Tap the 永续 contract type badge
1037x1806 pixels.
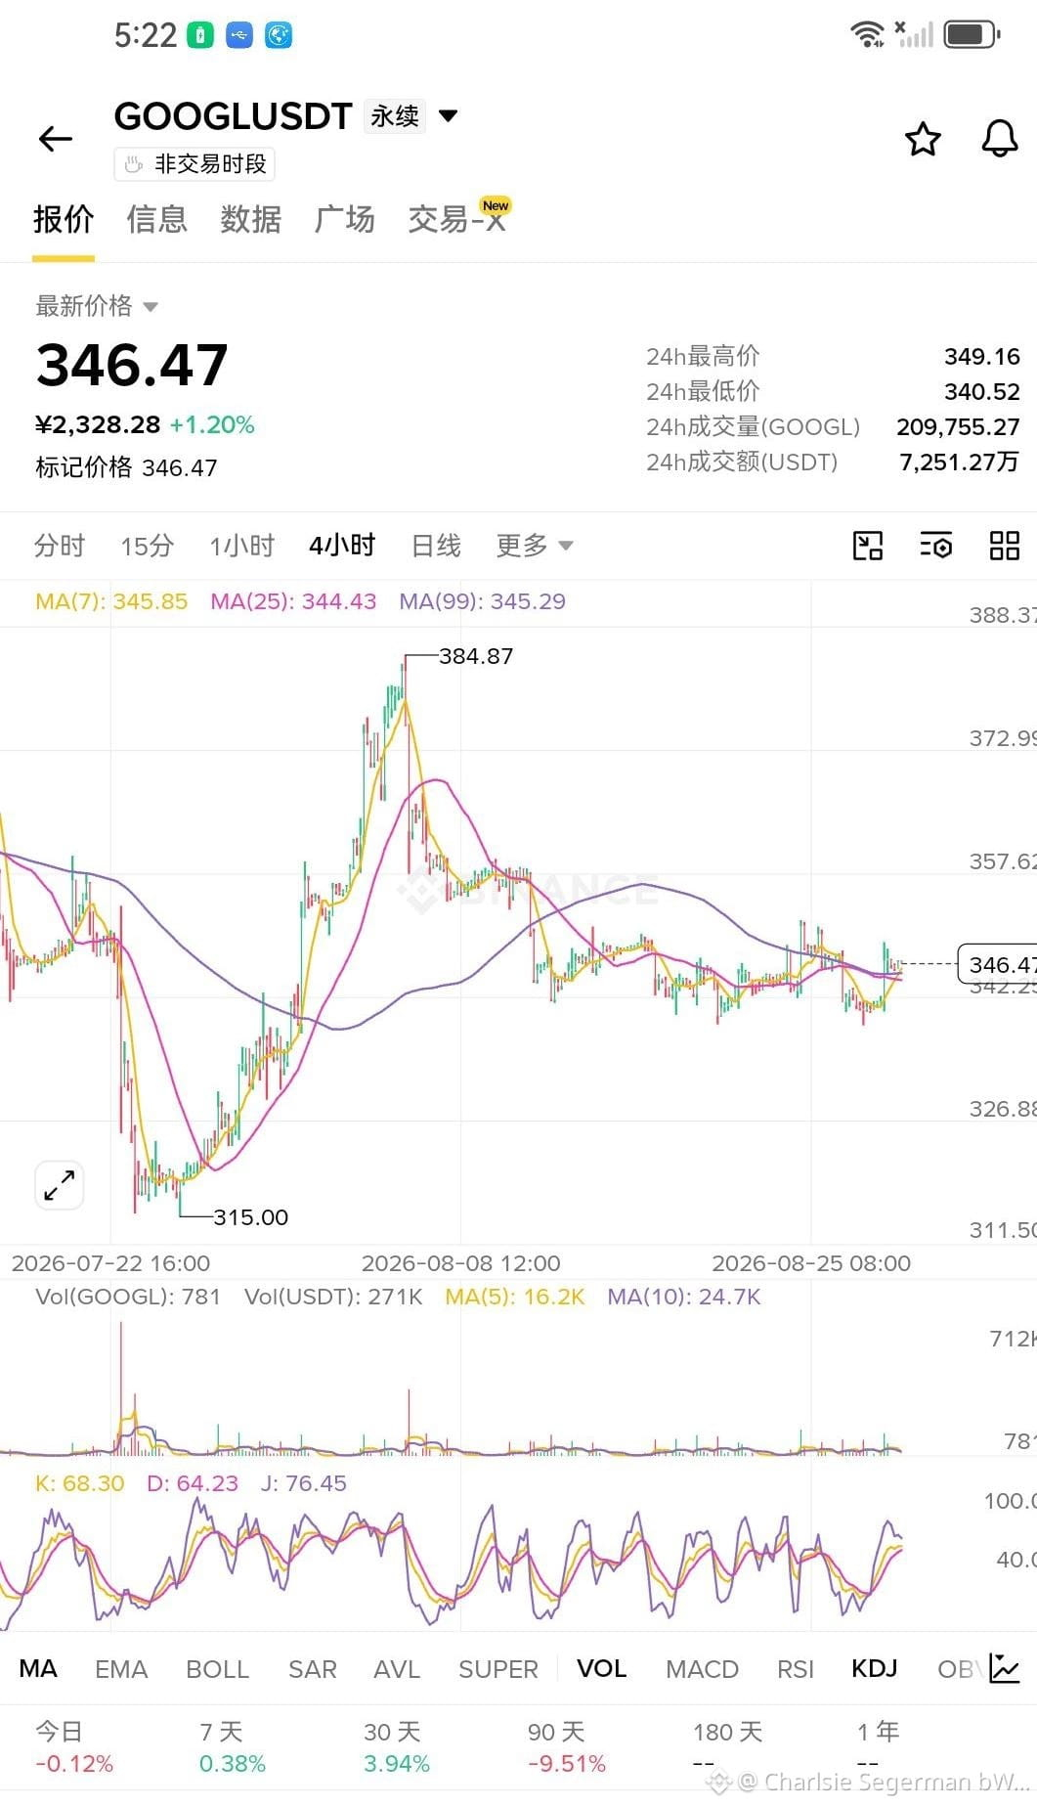[x=395, y=116]
